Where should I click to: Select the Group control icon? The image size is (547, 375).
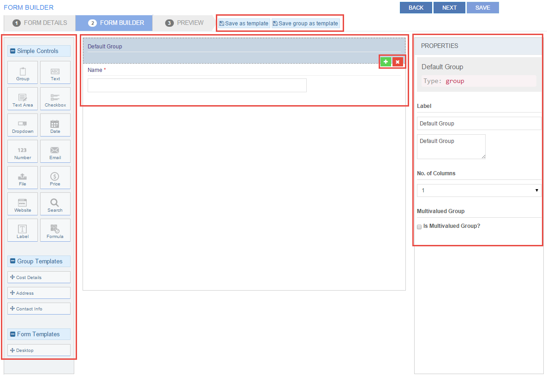coord(23,73)
